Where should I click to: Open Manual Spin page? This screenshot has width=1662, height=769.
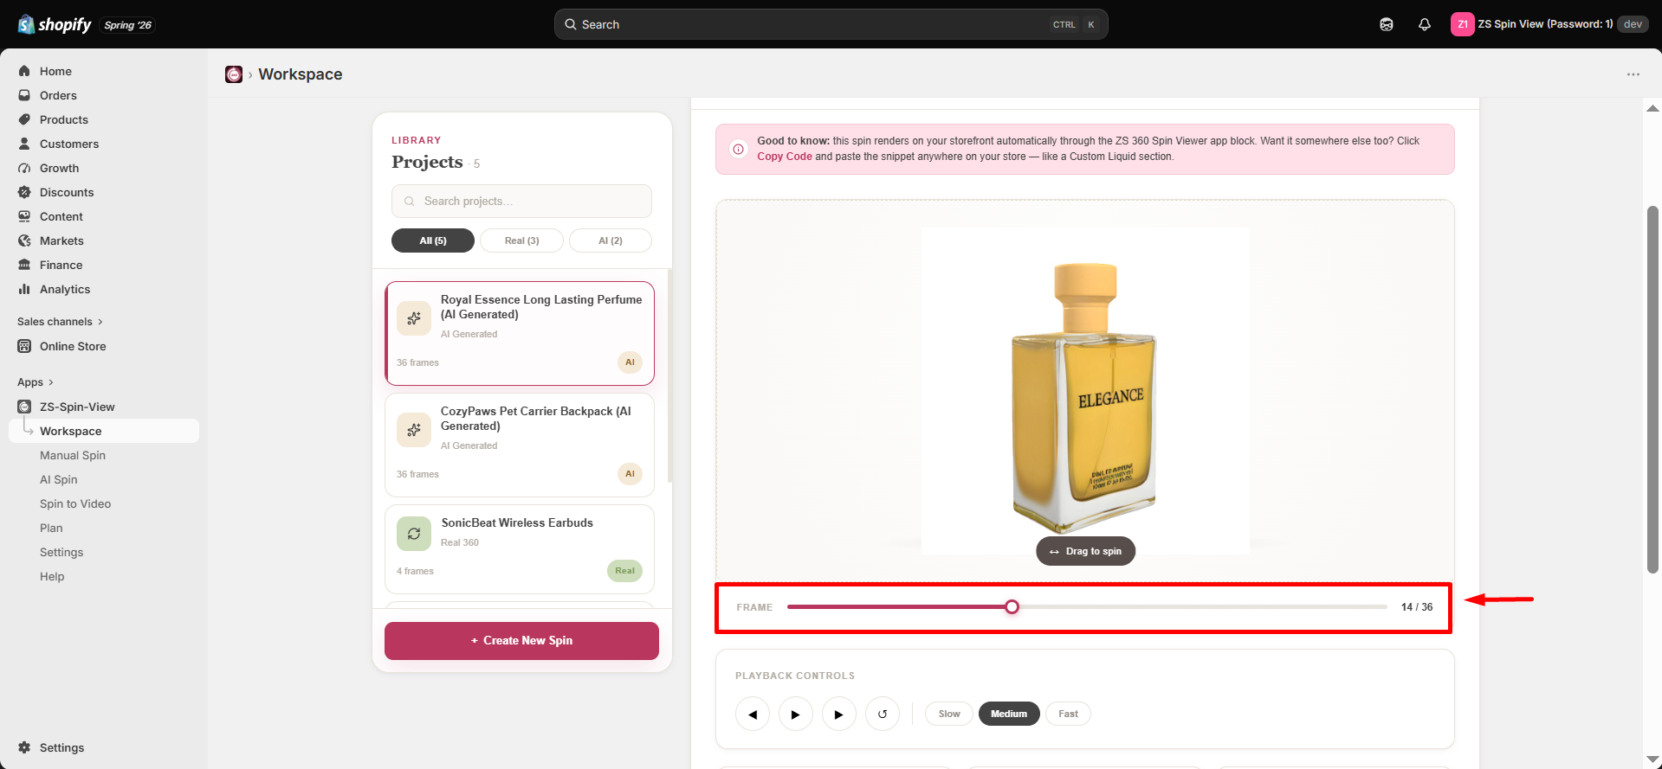[x=73, y=455]
